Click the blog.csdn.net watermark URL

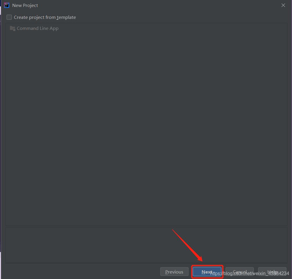pos(249,273)
